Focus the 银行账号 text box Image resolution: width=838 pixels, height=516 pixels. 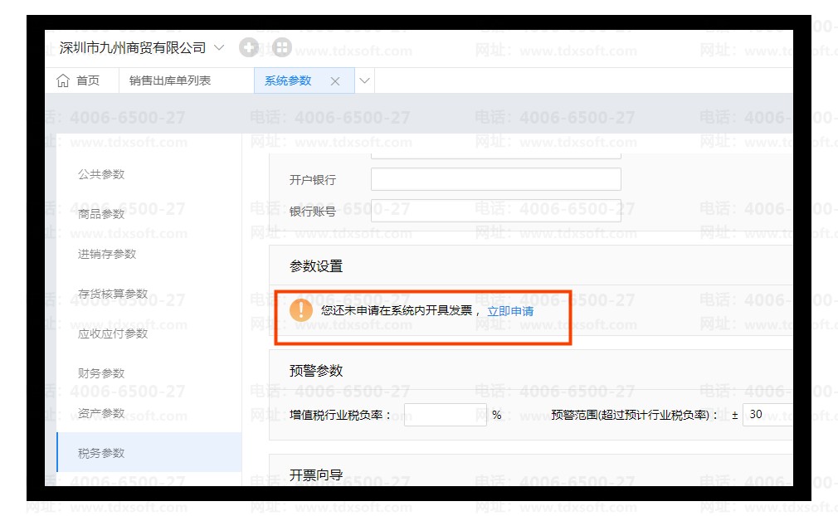tap(495, 211)
